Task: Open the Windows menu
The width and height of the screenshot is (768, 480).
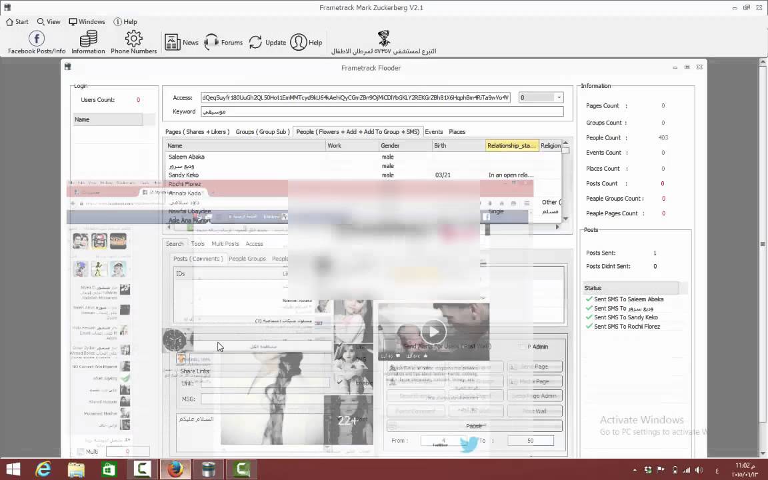Action: [87, 21]
